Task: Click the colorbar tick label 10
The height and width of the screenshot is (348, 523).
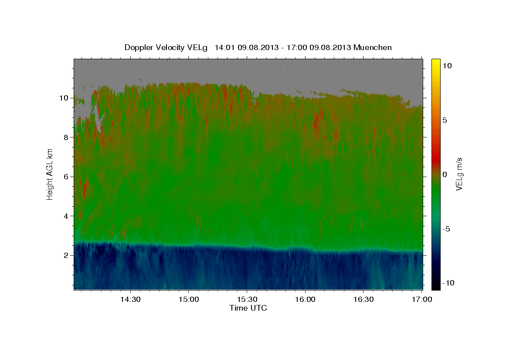Action: 447,65
